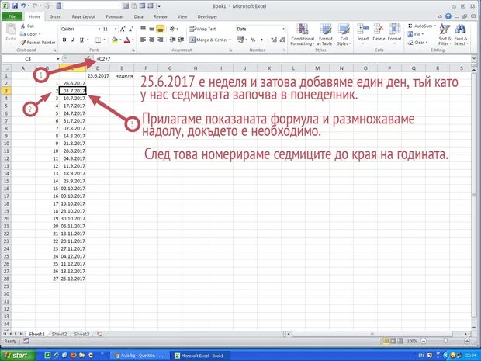Click the Save icon in Quick Access Toolbar
481x361 pixels.
coord(15,6)
